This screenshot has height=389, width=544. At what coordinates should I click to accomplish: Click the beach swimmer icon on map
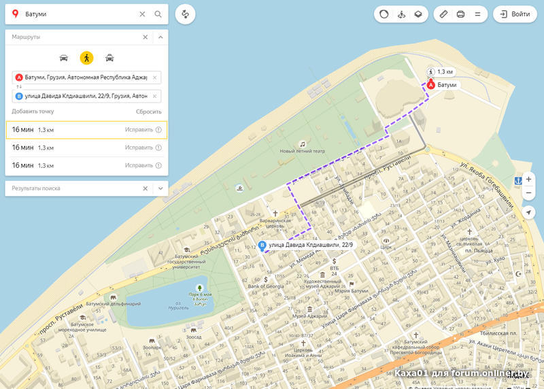tap(239, 188)
